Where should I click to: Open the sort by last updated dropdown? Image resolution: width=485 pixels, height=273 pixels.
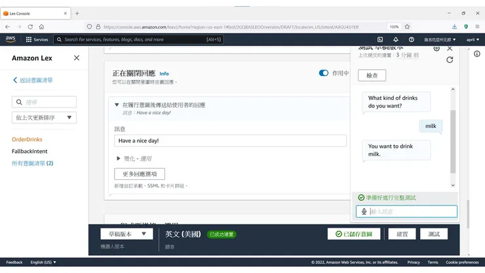point(44,117)
